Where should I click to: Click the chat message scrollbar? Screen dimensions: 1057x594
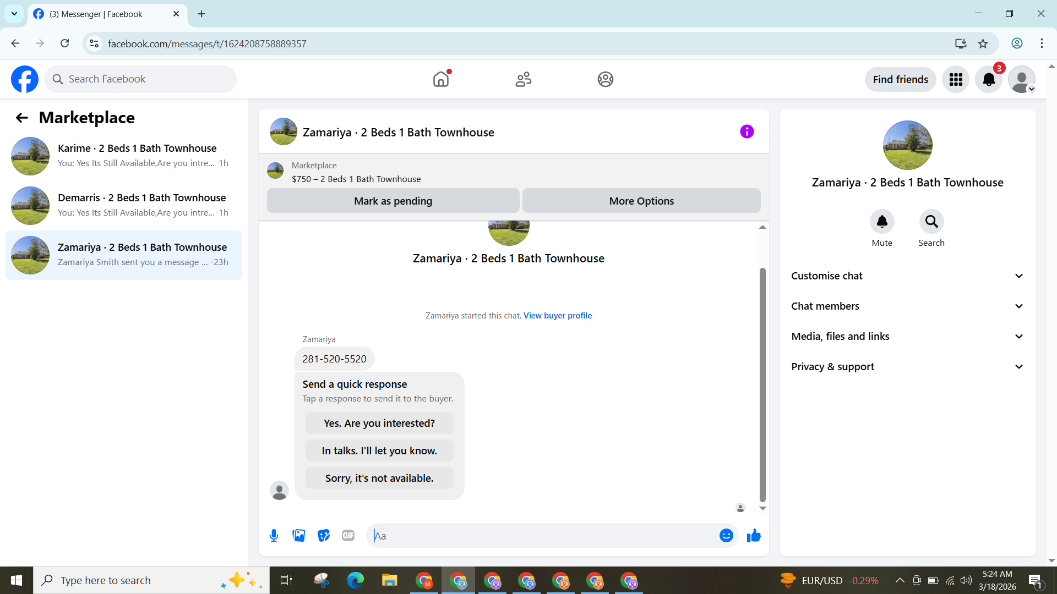pos(762,385)
